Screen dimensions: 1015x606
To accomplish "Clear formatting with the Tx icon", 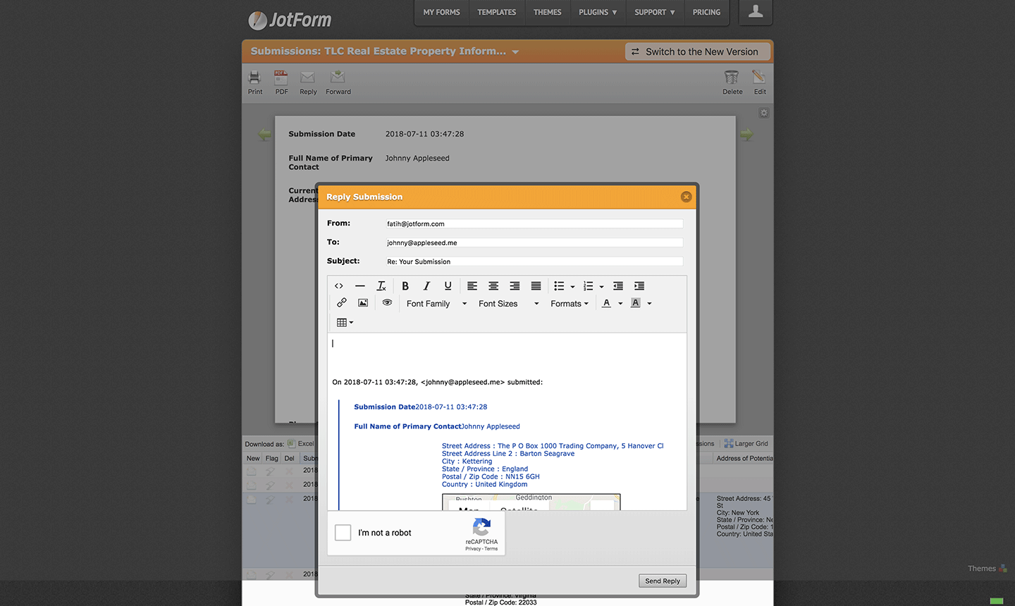I will (x=381, y=286).
